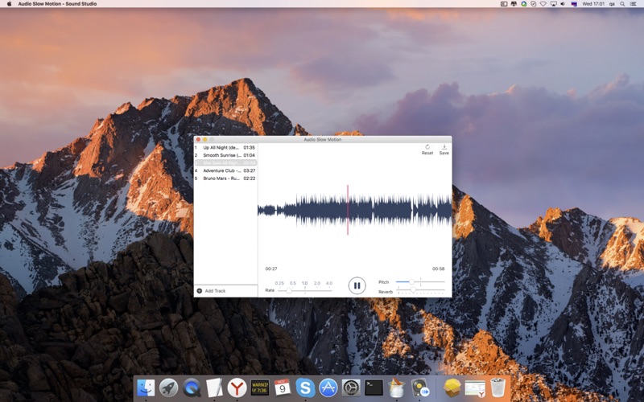Open Terminal from the Dock
Screen dimensions: 644x402
[374, 388]
